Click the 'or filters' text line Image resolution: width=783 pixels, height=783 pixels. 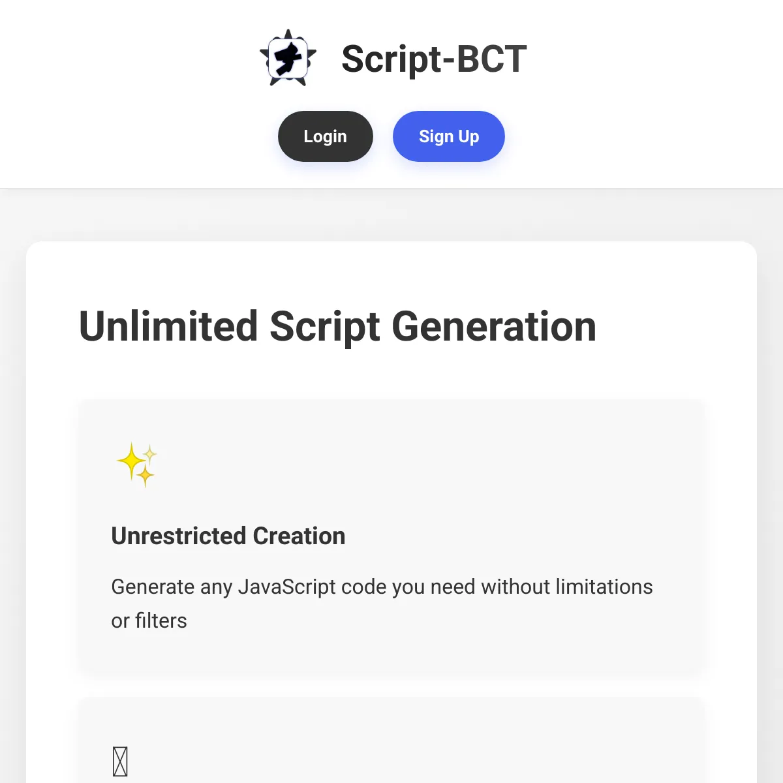149,621
